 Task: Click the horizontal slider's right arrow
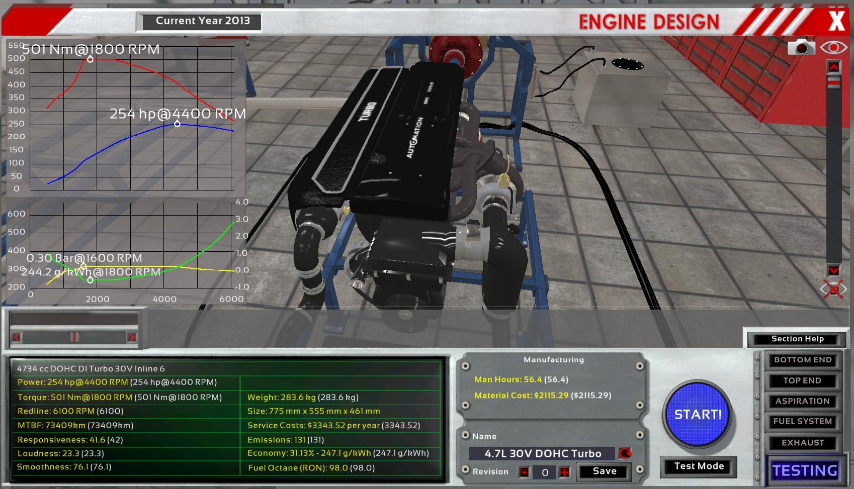point(132,337)
